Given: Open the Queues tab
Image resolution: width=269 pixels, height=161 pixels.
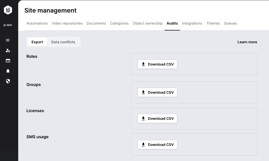Looking at the screenshot, I should (230, 23).
